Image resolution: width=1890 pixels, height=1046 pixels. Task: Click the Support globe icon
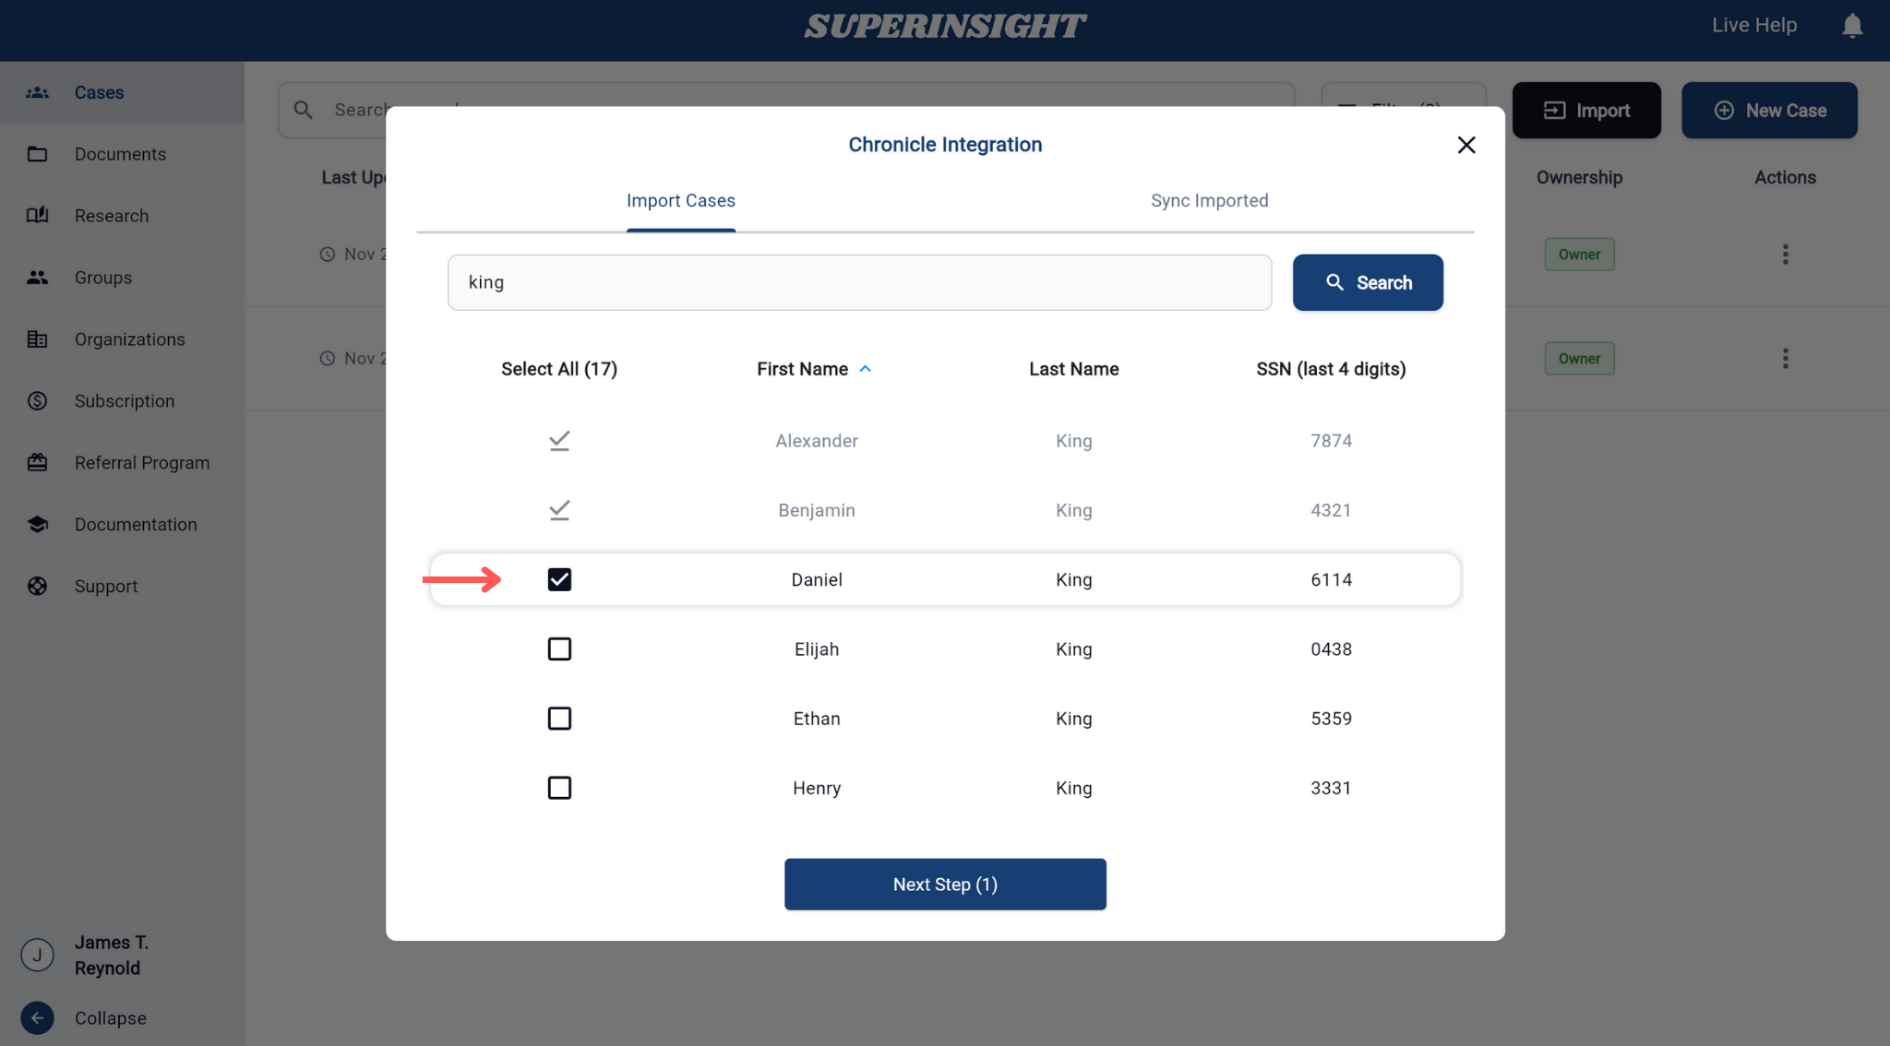pos(37,586)
